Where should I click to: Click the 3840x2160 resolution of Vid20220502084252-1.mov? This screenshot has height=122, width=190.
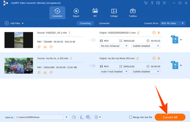(x=129, y=41)
